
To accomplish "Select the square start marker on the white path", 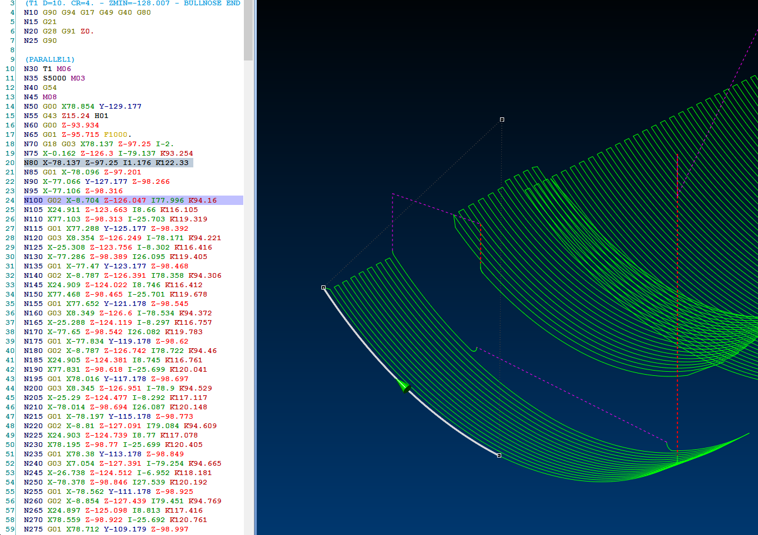I will (323, 288).
